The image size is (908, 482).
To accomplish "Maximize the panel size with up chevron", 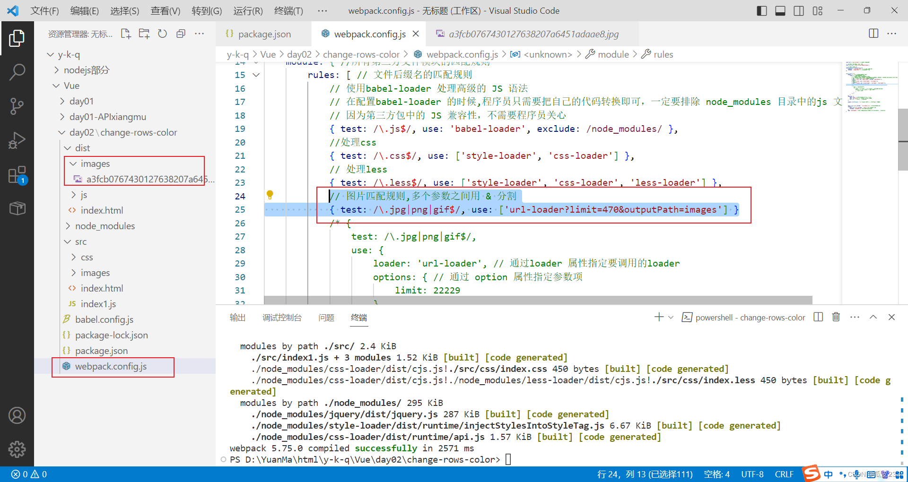I will pos(873,317).
